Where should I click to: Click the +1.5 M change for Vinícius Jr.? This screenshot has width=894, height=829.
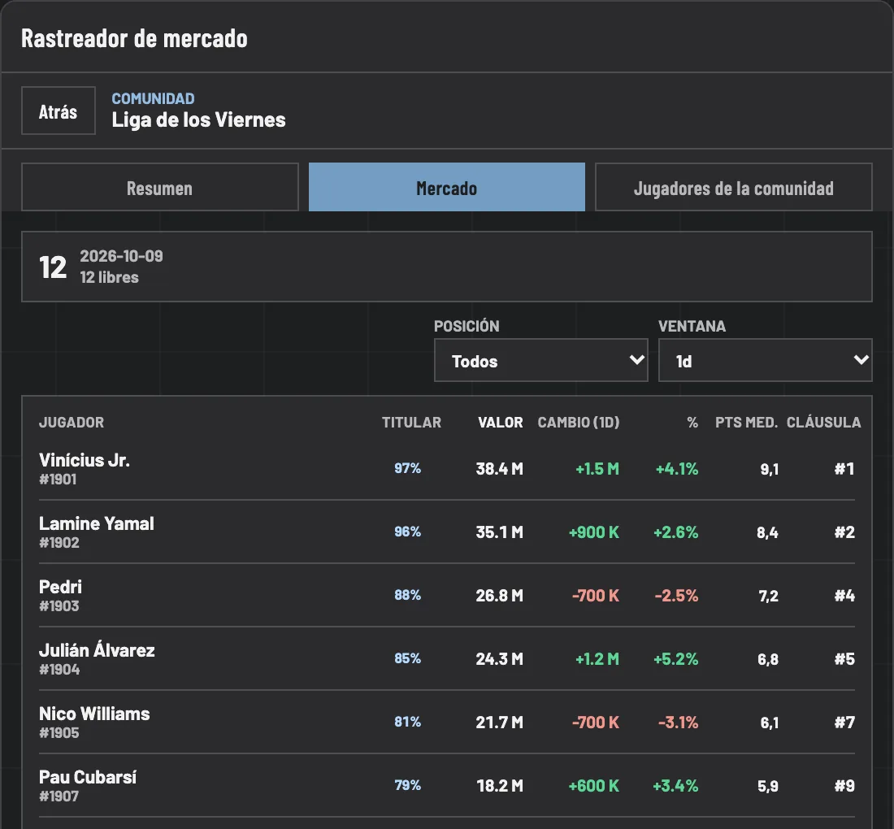pos(597,469)
